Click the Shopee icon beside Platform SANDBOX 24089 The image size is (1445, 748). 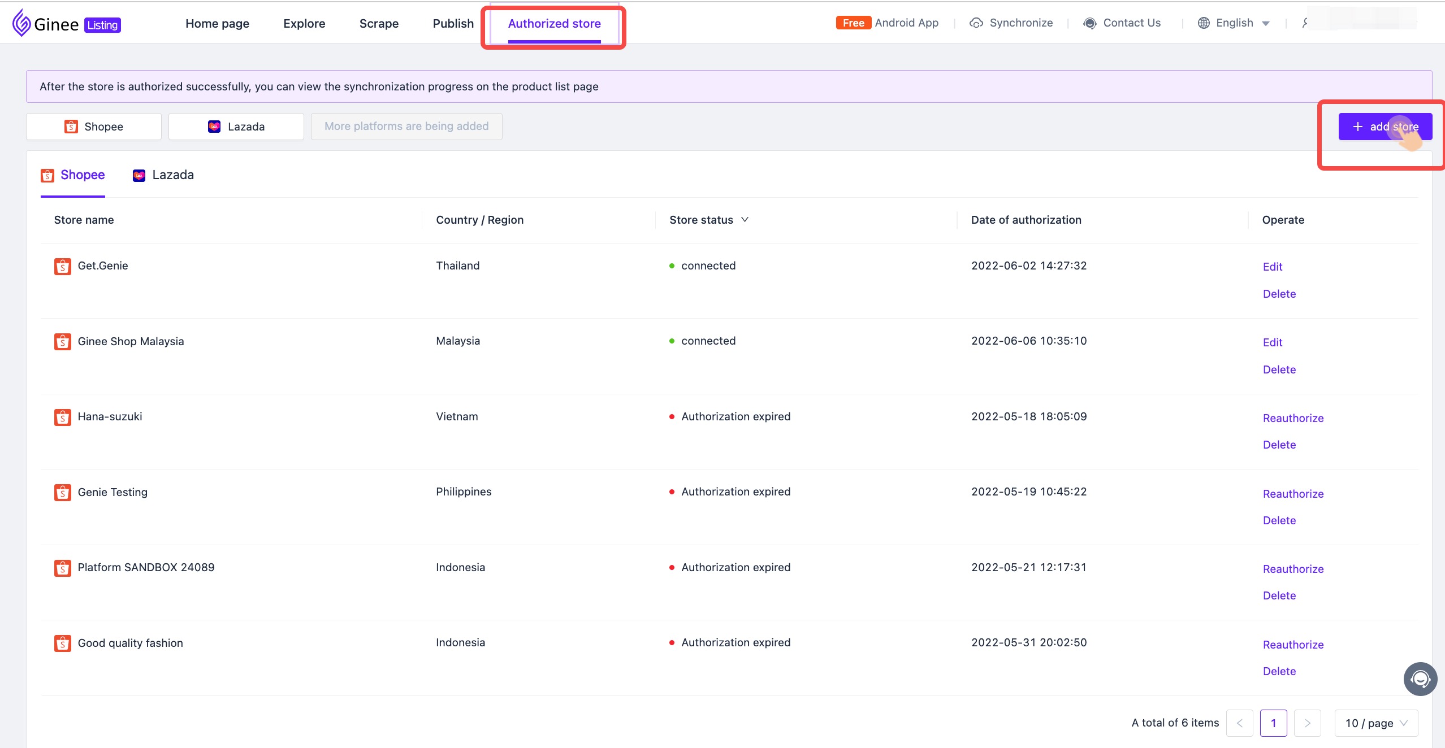[x=62, y=568]
